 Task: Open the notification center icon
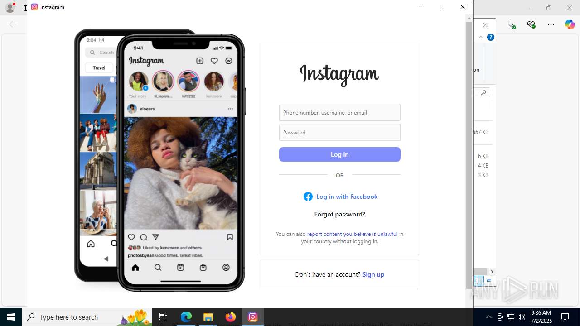pos(565,317)
